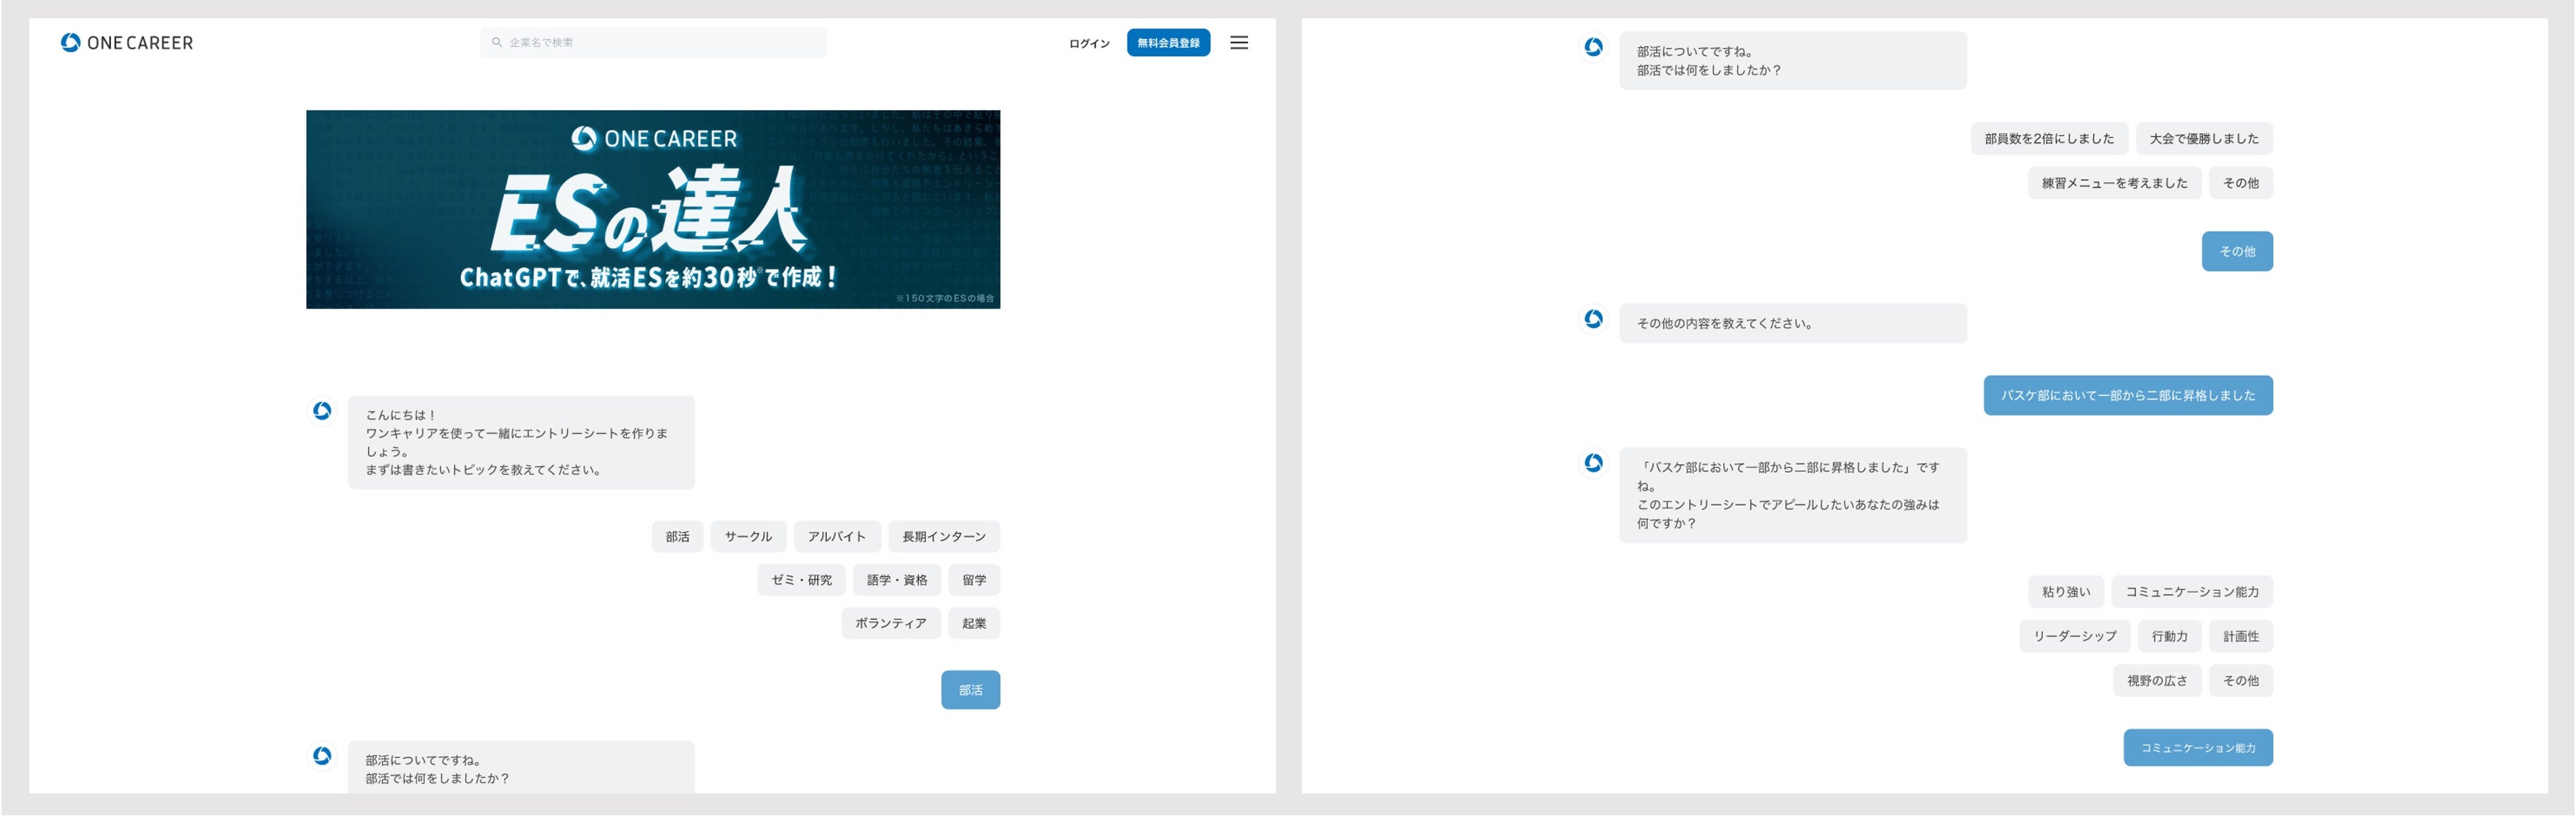Image resolution: width=2576 pixels, height=816 pixels.
Task: Choose 部員数を2倍にしました answer
Action: 2048,139
